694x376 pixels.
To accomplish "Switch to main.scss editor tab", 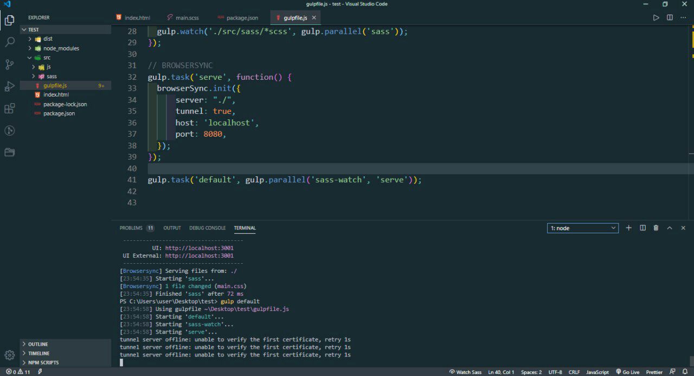I will tap(183, 18).
